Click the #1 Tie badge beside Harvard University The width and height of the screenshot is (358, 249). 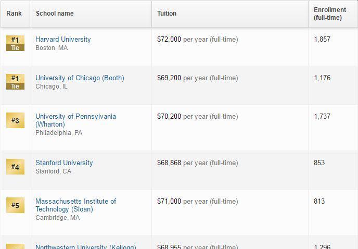coord(15,43)
